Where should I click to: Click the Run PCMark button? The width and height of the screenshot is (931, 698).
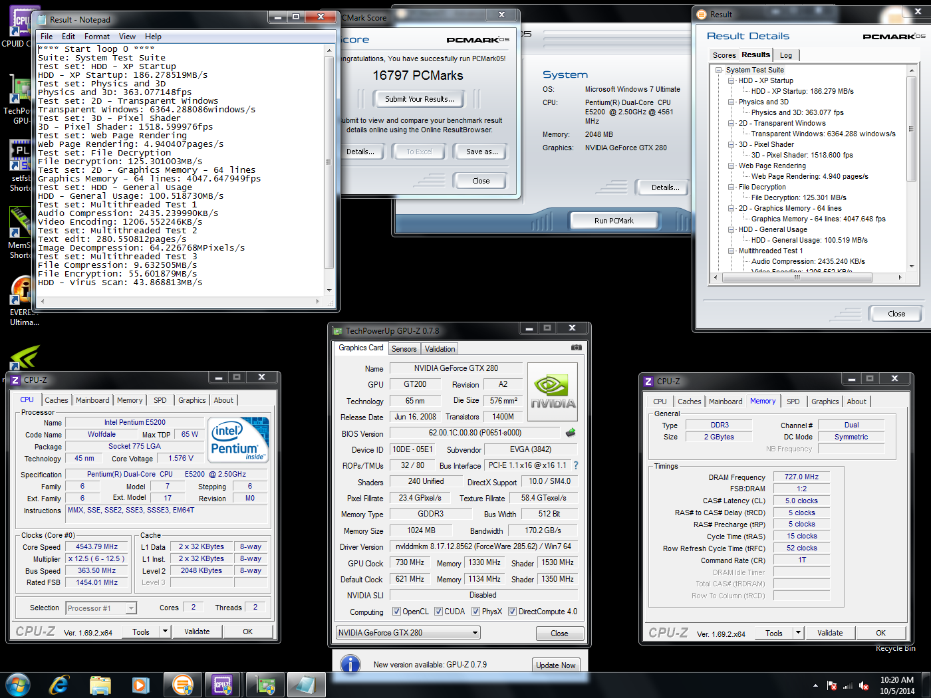(614, 221)
